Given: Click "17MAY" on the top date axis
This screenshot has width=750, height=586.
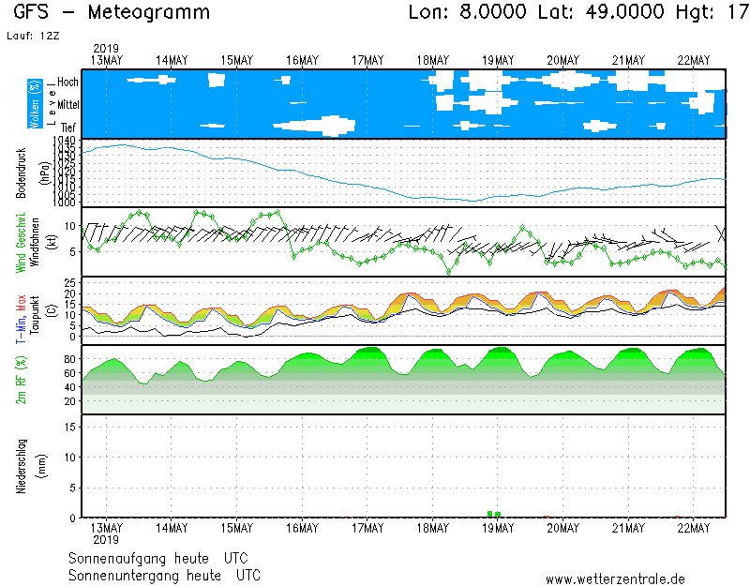Looking at the screenshot, I should click(x=367, y=61).
